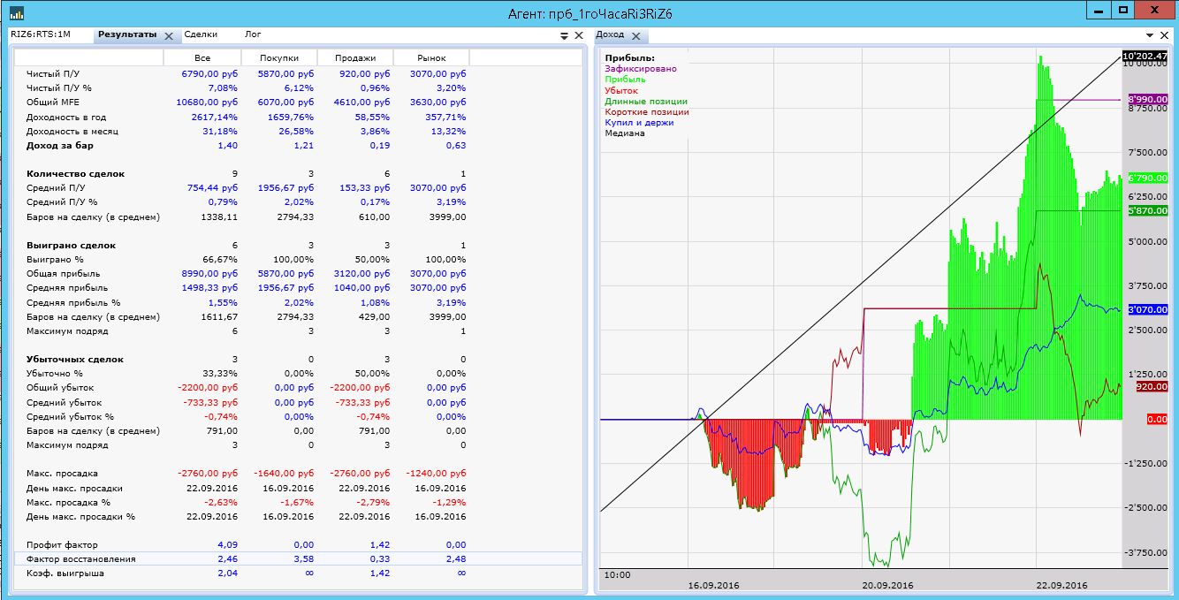The width and height of the screenshot is (1179, 600).
Task: Select the RIZ6:RTS:1M tab
Action: (x=41, y=35)
